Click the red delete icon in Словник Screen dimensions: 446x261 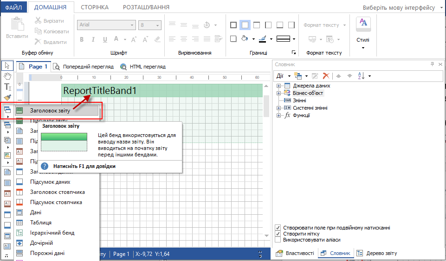click(x=326, y=76)
